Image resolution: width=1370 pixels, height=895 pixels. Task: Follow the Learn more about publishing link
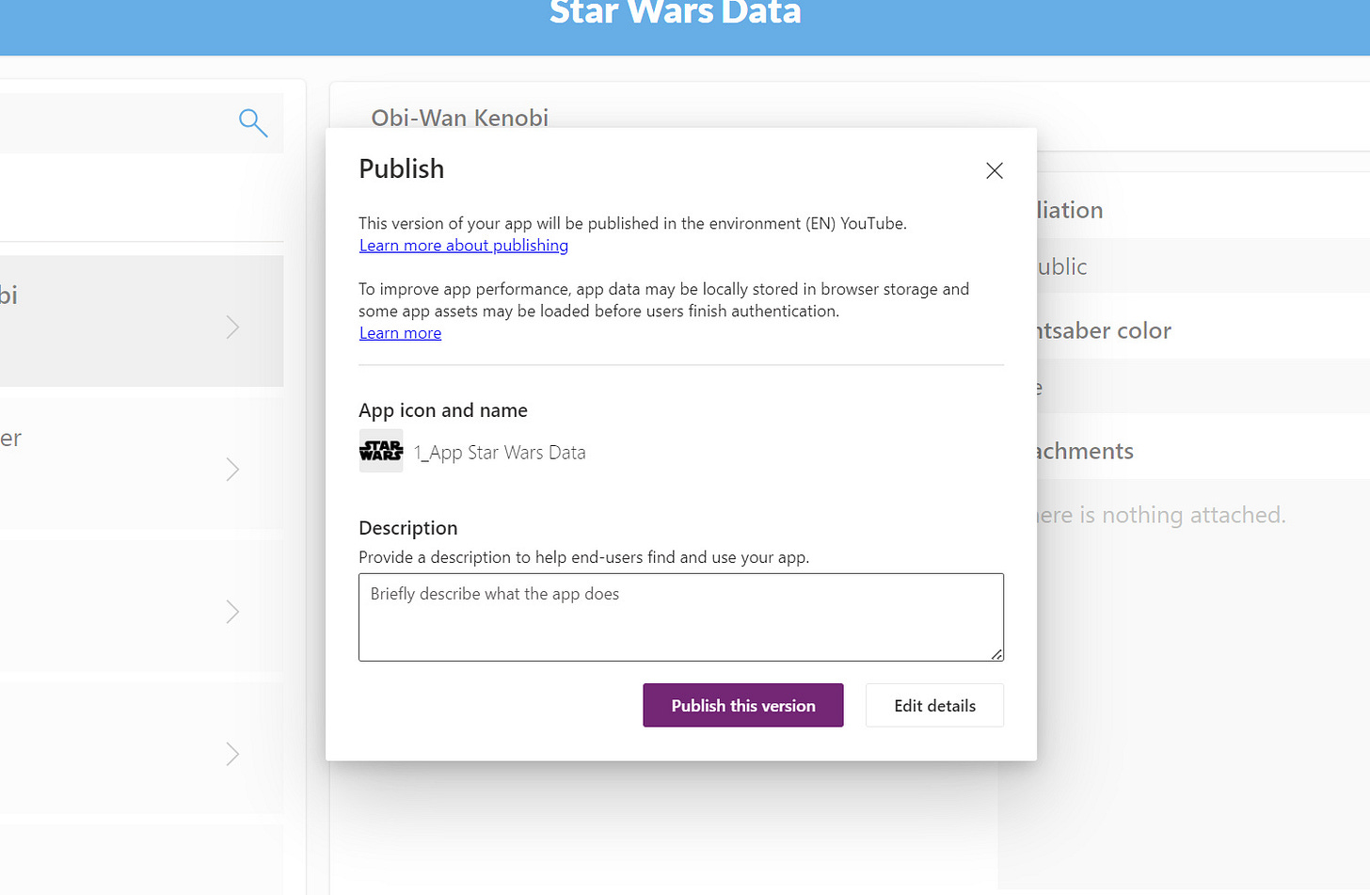pos(463,246)
